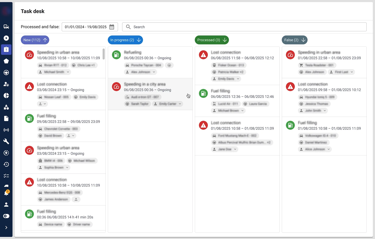This screenshot has height=239, width=375.
Task: Open the notifications bell with badge
Action: 6,193
